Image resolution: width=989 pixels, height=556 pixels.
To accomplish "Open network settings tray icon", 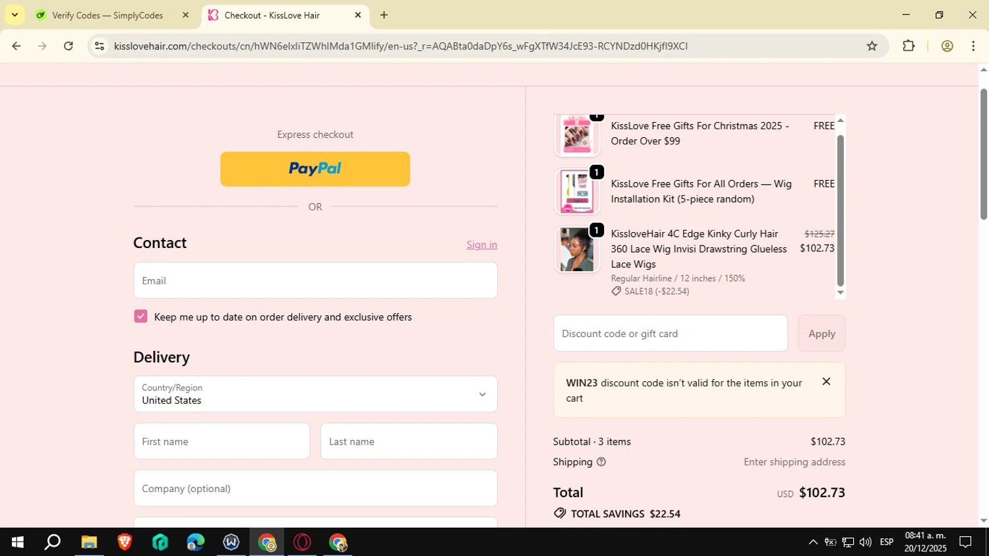I will coord(848,542).
